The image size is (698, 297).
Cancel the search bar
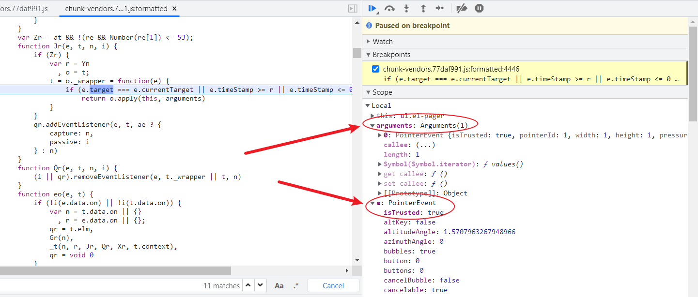click(333, 285)
